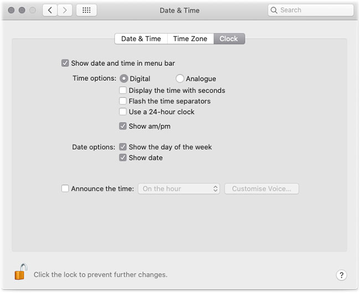This screenshot has width=360, height=293.
Task: Select the Analogue radio button
Action: pyautogui.click(x=179, y=79)
